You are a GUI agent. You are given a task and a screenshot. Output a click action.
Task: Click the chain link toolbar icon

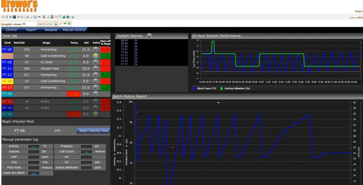39,17
